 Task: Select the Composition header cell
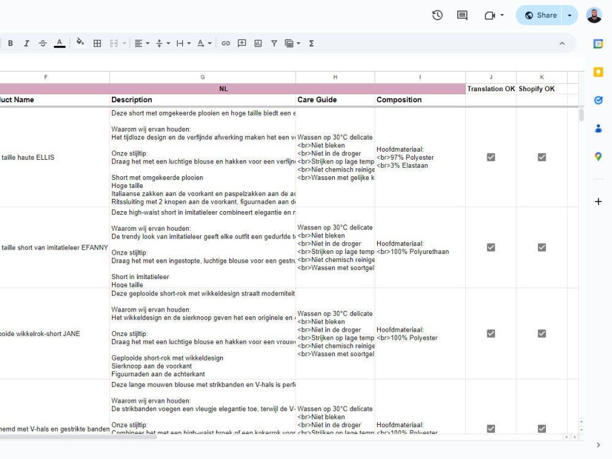coord(420,100)
